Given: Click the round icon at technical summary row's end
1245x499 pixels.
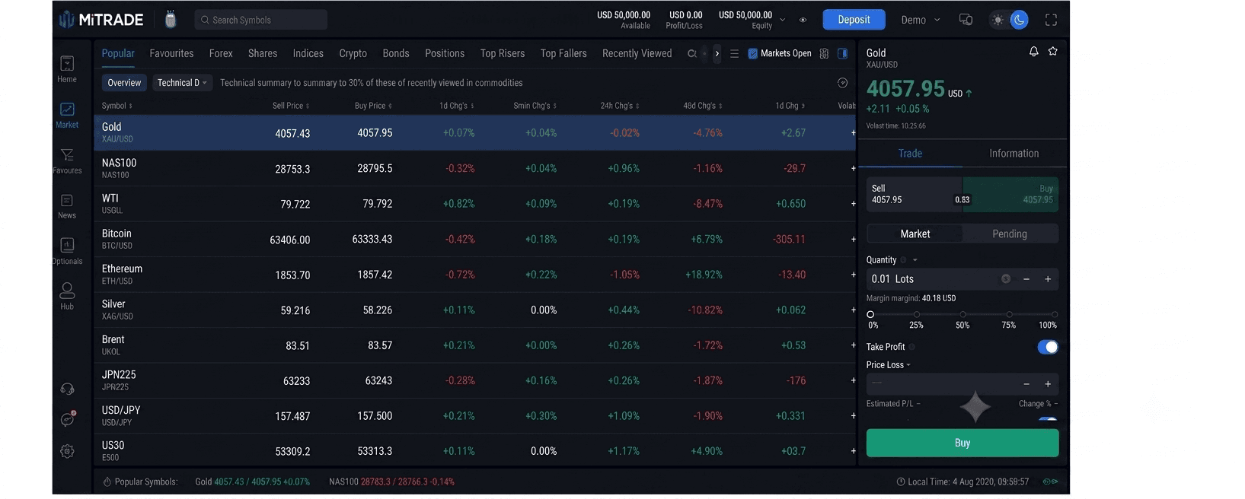Looking at the screenshot, I should (x=842, y=83).
